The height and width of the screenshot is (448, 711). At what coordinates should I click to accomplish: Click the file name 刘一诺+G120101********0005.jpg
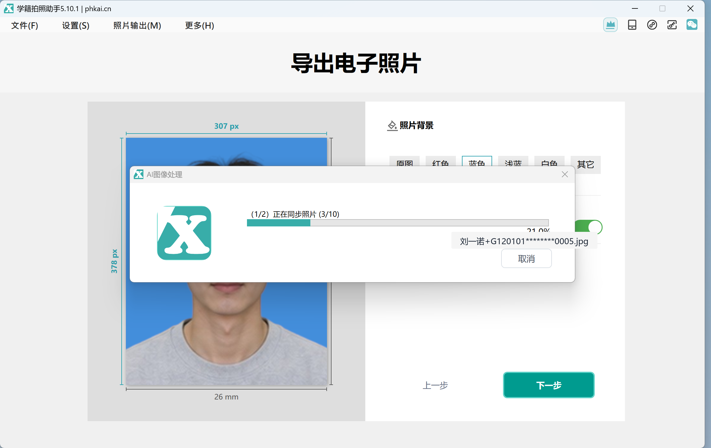pyautogui.click(x=524, y=241)
